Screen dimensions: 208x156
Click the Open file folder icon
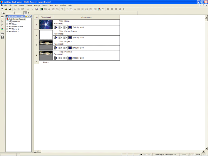(6, 9)
